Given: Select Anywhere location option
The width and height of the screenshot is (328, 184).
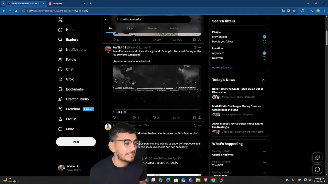Looking at the screenshot, I should tap(264, 53).
